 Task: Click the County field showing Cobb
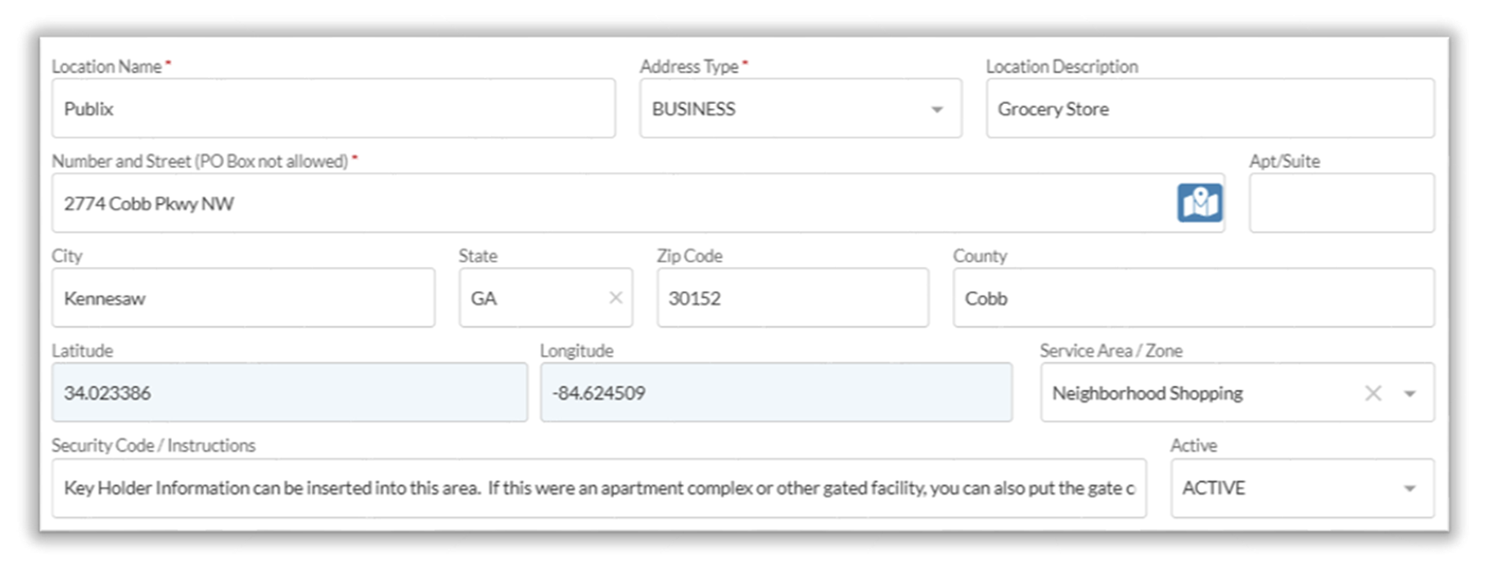[1193, 298]
